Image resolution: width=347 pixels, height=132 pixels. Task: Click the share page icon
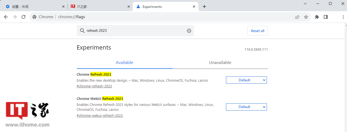[297, 17]
